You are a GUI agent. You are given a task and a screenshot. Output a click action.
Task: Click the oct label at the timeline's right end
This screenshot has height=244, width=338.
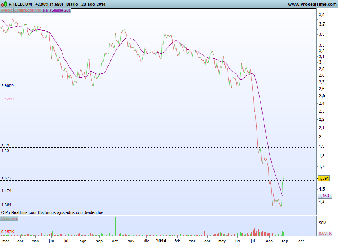[301, 241]
